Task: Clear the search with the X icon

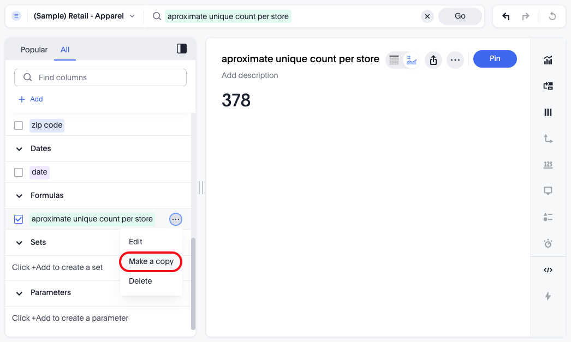Action: (427, 16)
